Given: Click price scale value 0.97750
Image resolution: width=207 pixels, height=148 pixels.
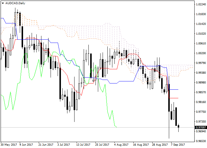Looking at the screenshot, I should (x=201, y=112).
